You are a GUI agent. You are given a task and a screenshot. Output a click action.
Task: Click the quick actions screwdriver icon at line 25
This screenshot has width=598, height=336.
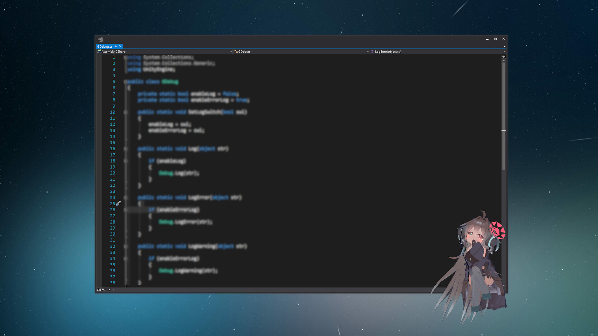118,203
